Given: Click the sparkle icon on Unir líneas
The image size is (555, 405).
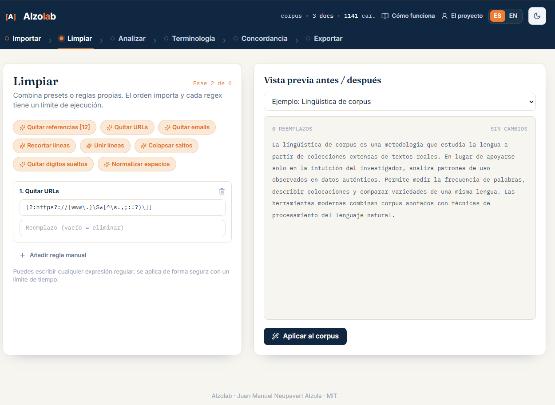Looking at the screenshot, I should point(89,146).
